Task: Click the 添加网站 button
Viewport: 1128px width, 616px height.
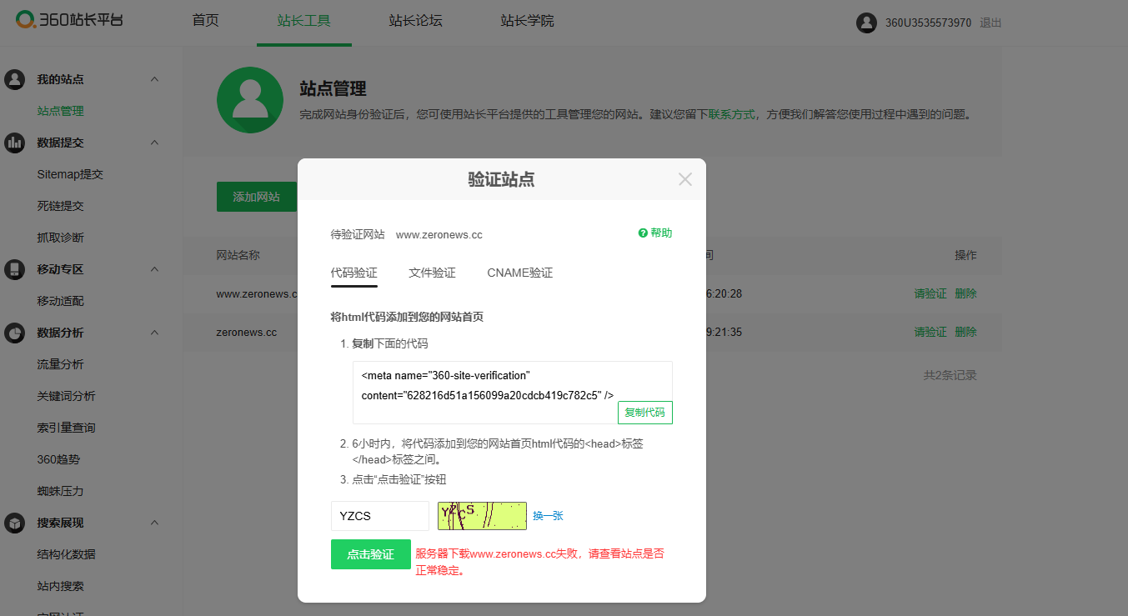Action: click(x=257, y=197)
